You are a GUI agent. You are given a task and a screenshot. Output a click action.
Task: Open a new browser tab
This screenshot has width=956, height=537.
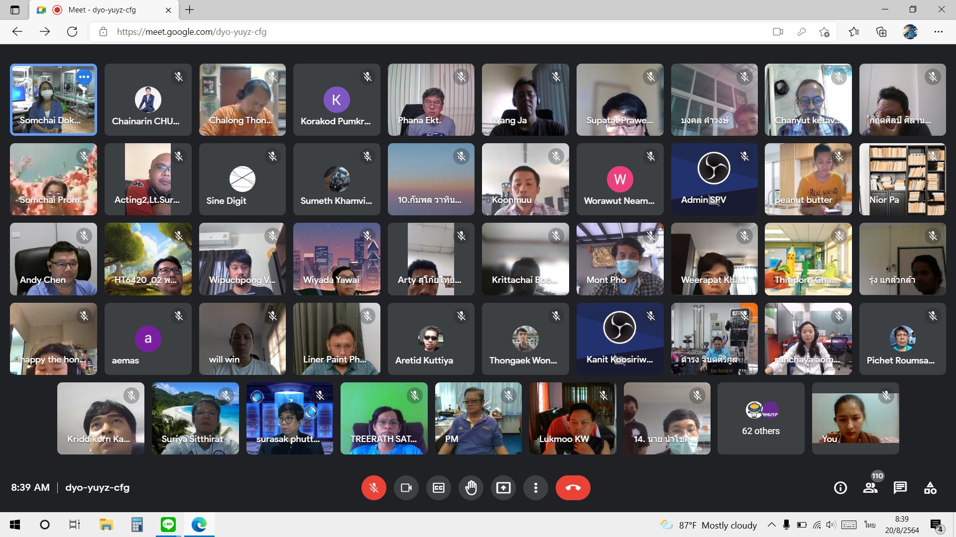tap(190, 9)
